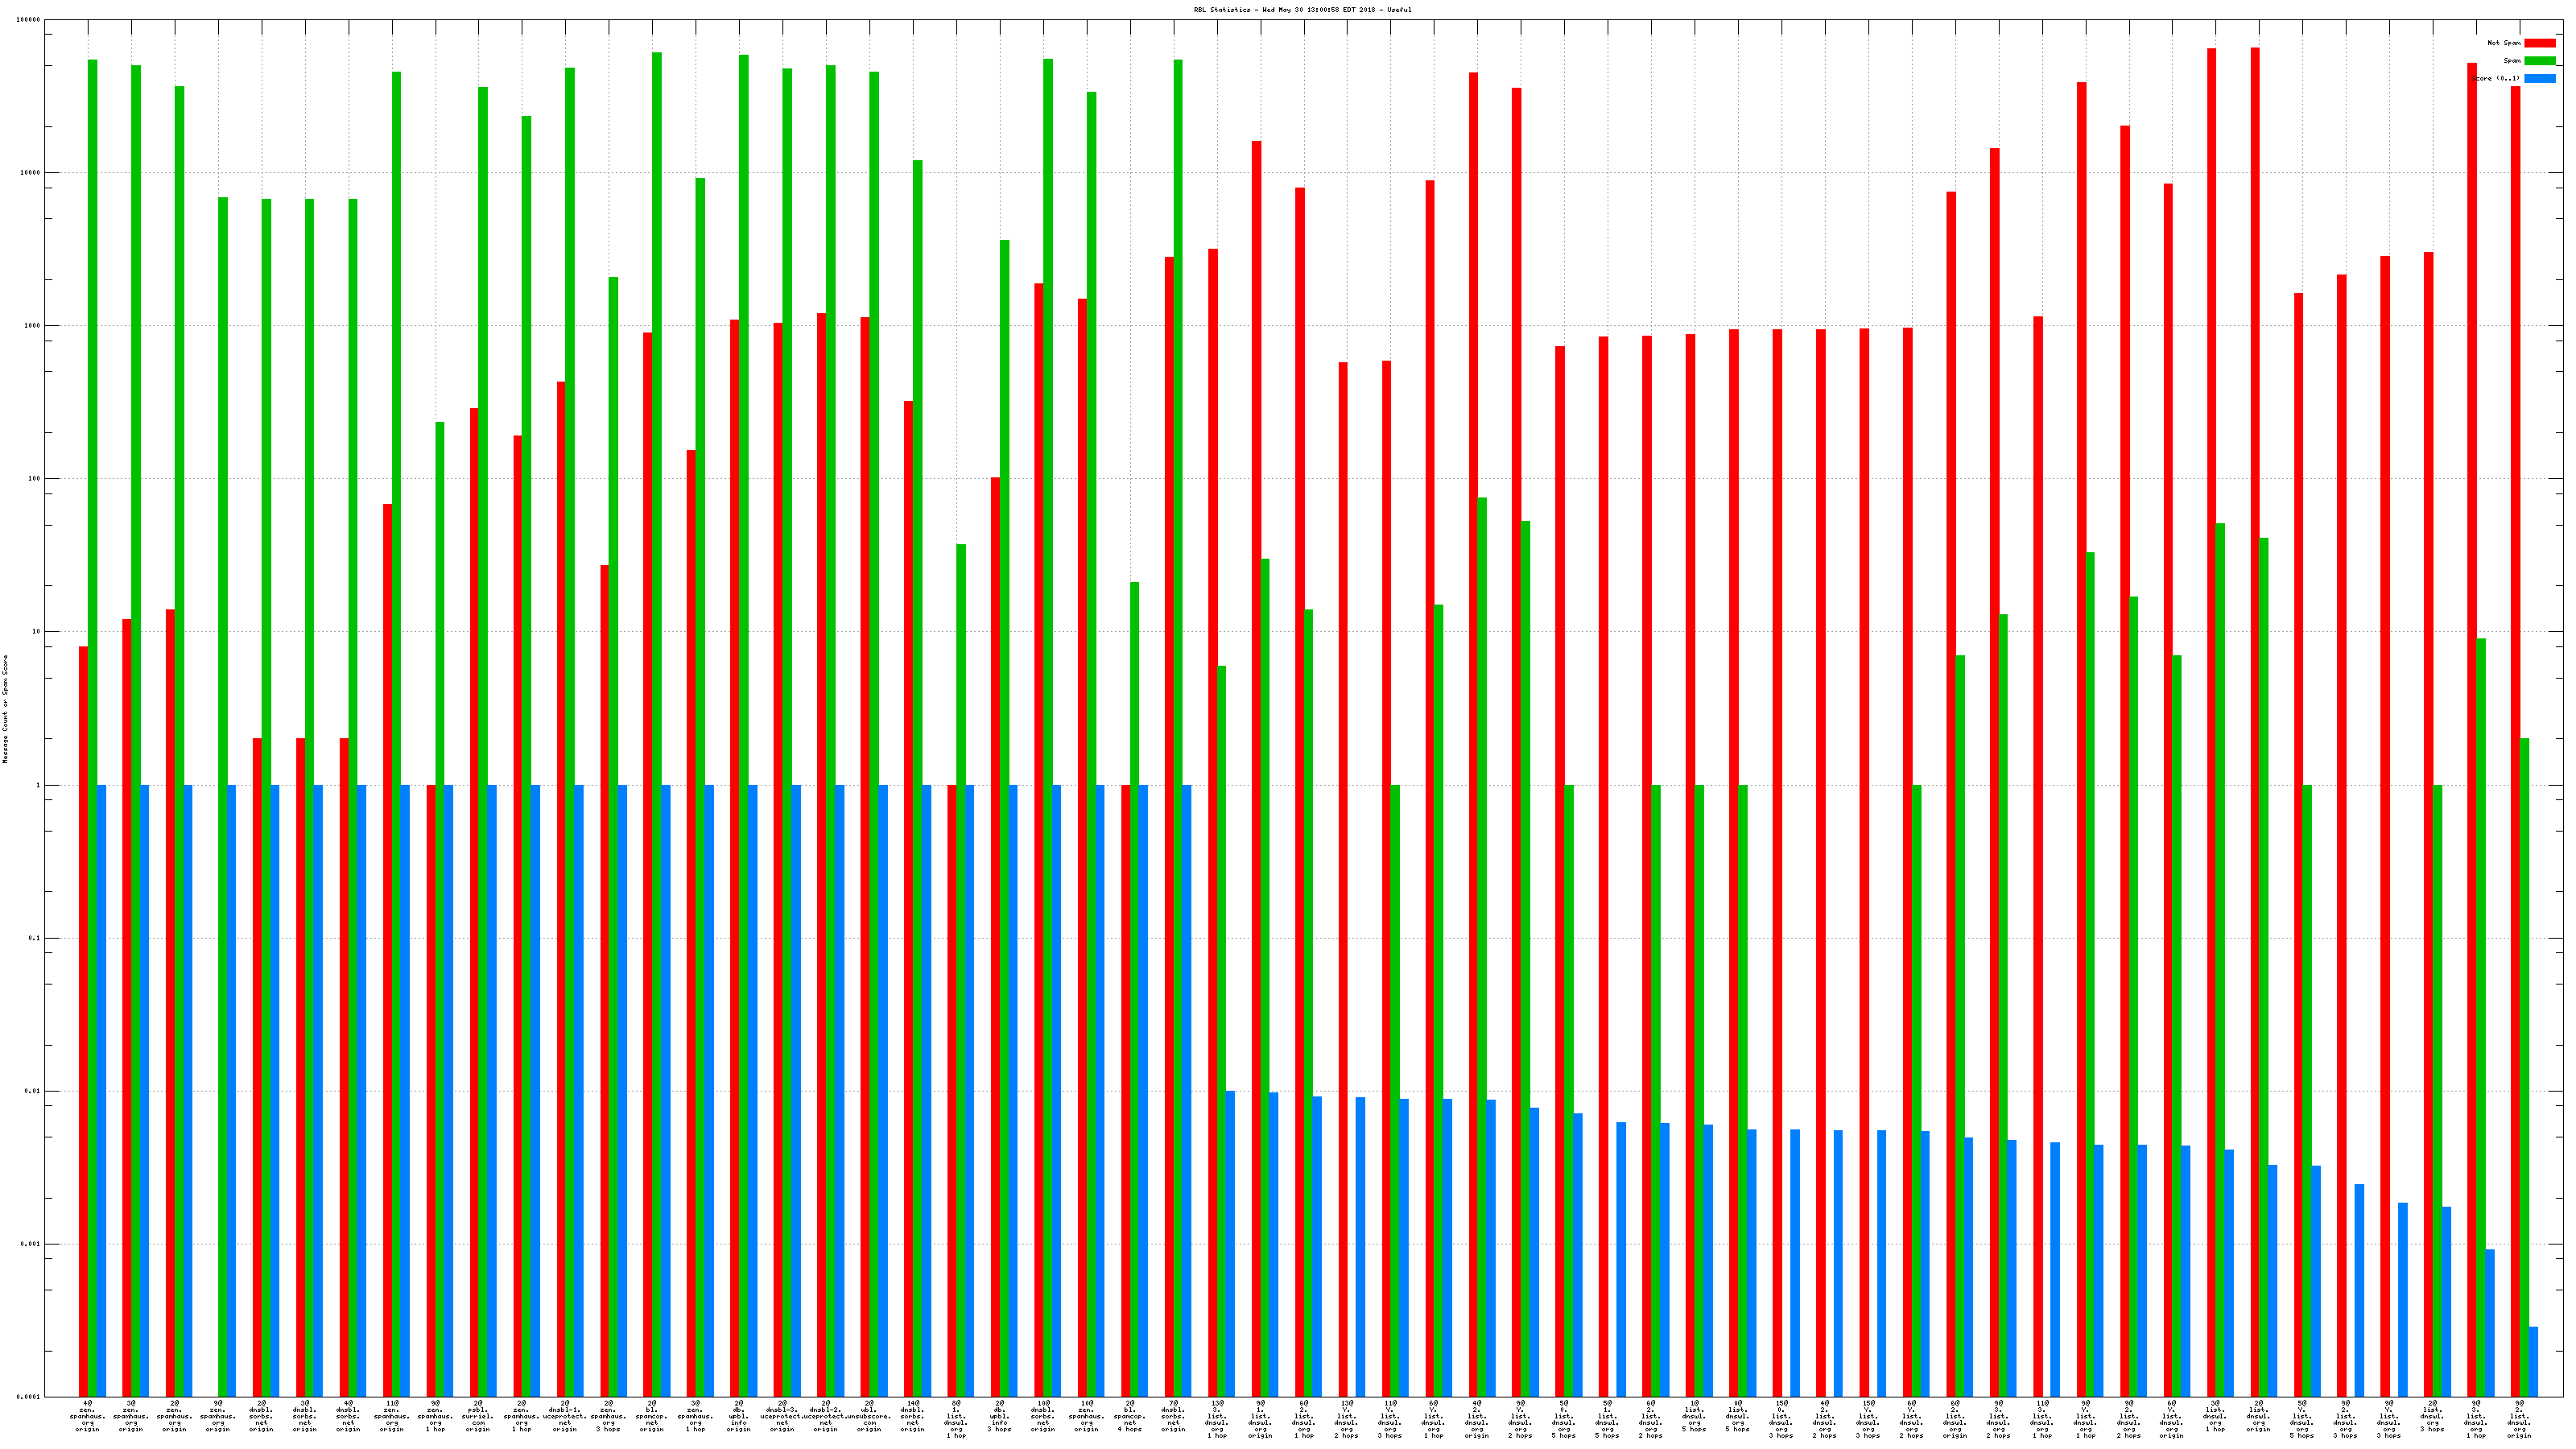Click the 1000 y-axis tick label

click(32, 326)
